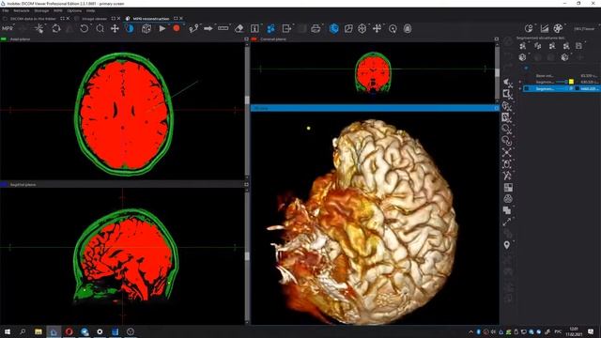601x338 pixels.
Task: Select the rotate image tool
Action: pyautogui.click(x=56, y=28)
